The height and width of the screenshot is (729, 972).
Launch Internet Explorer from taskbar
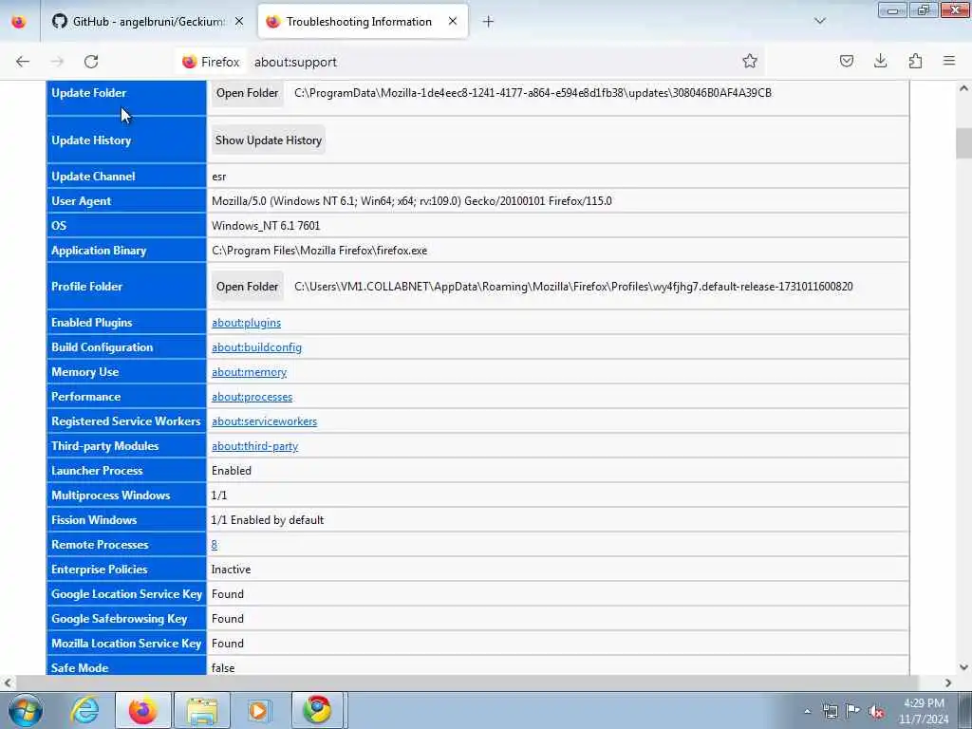(84, 710)
